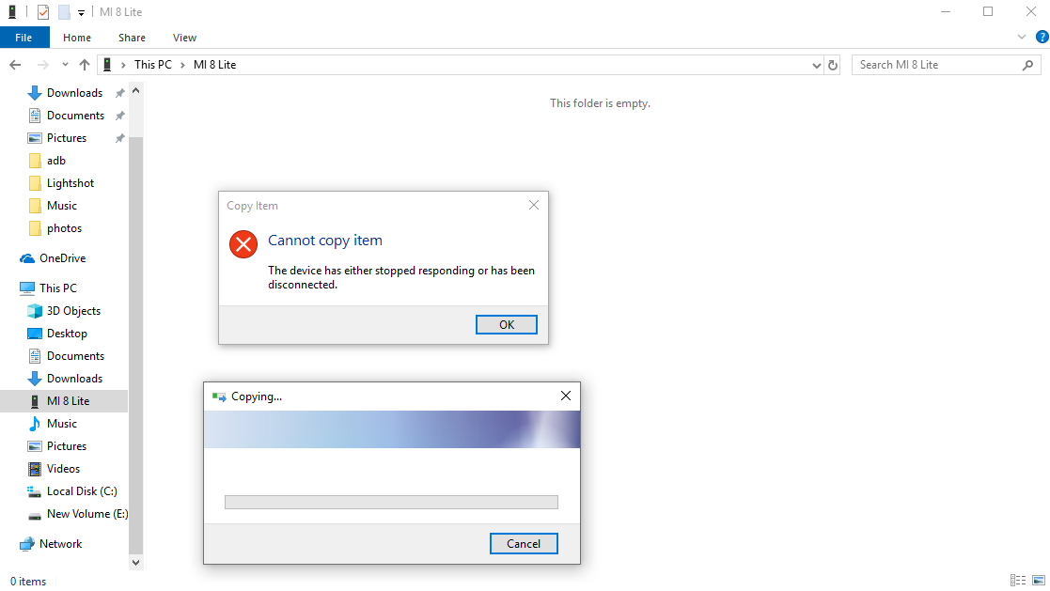1050x591 pixels.
Task: Switch to the Home ribbon tab
Action: [x=77, y=38]
